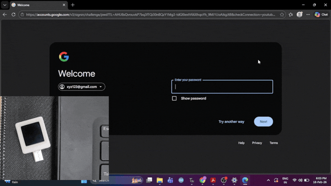The height and width of the screenshot is (186, 331).
Task: Open the browser profile avatar
Action: pyautogui.click(x=299, y=14)
